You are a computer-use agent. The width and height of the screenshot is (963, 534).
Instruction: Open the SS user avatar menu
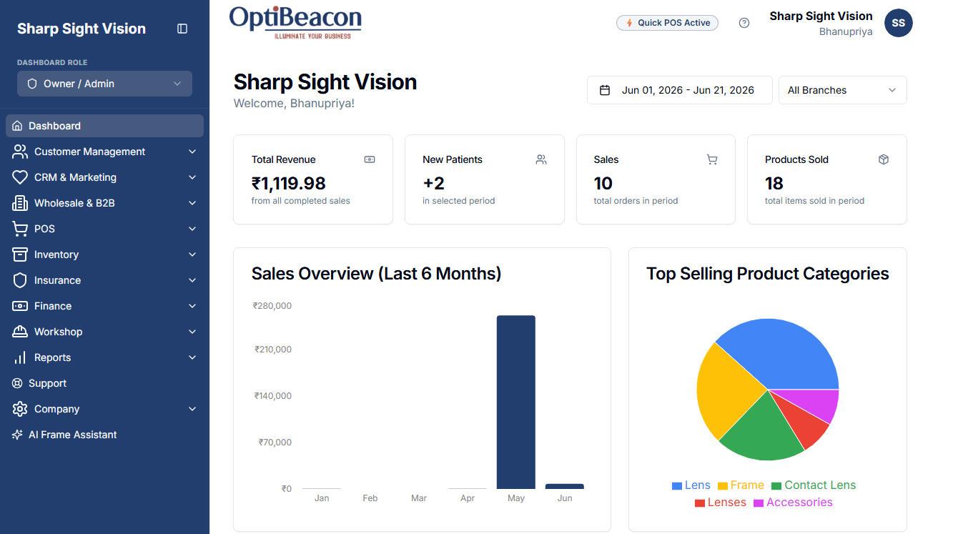(x=899, y=23)
